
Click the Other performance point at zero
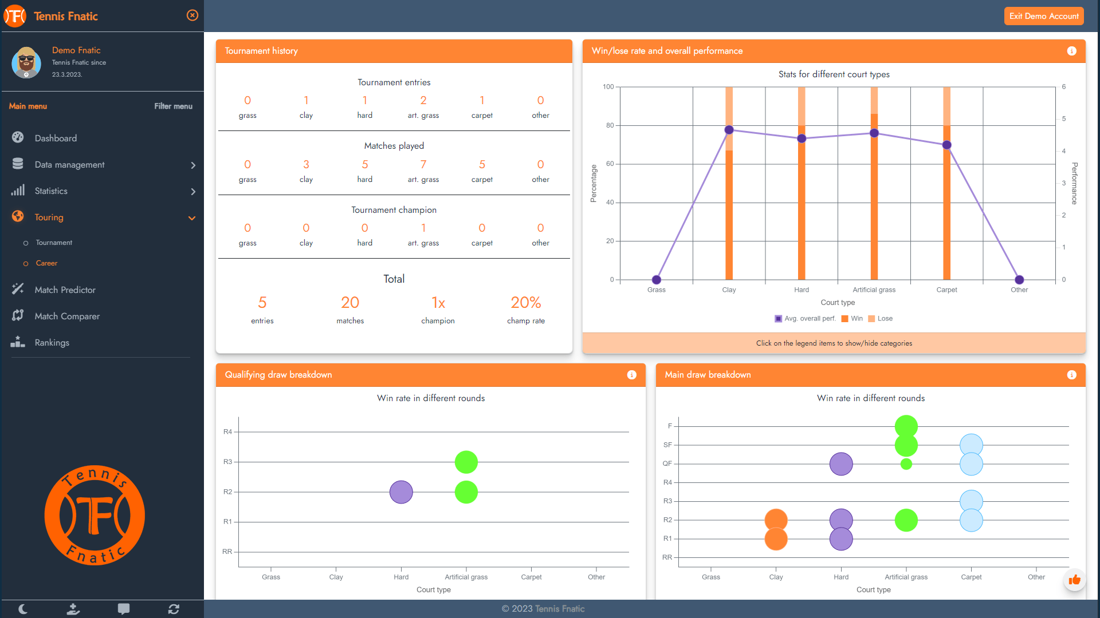tap(1019, 280)
